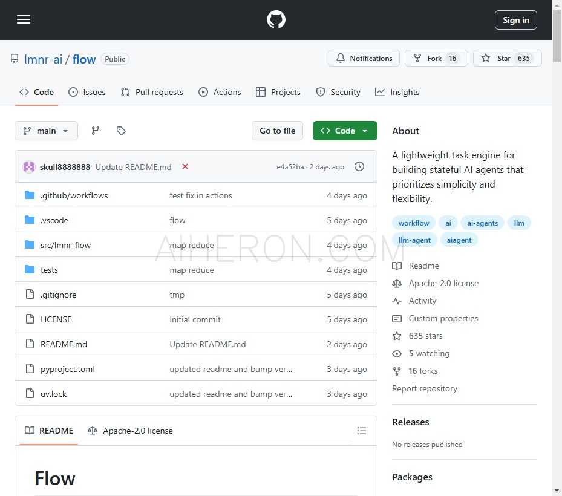Expand the green Code dropdown

point(345,131)
